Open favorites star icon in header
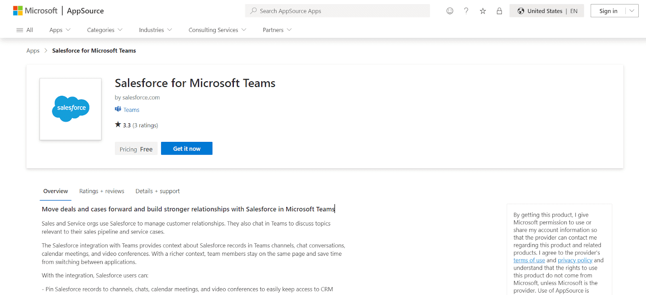Viewport: 646px width, 295px height. (x=482, y=11)
